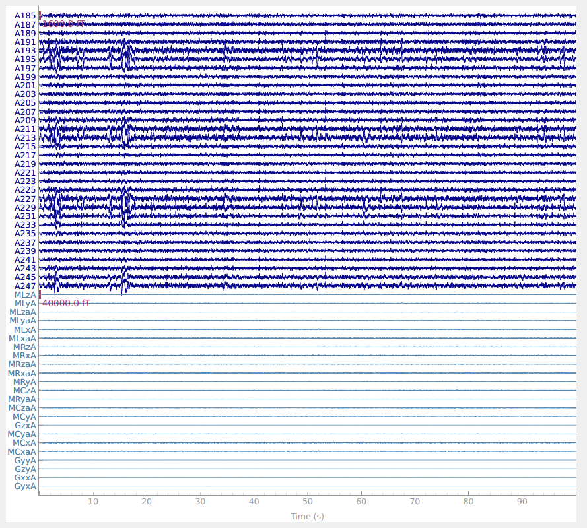Select channel label A227
Screen dimensions: 587x528
[25, 199]
